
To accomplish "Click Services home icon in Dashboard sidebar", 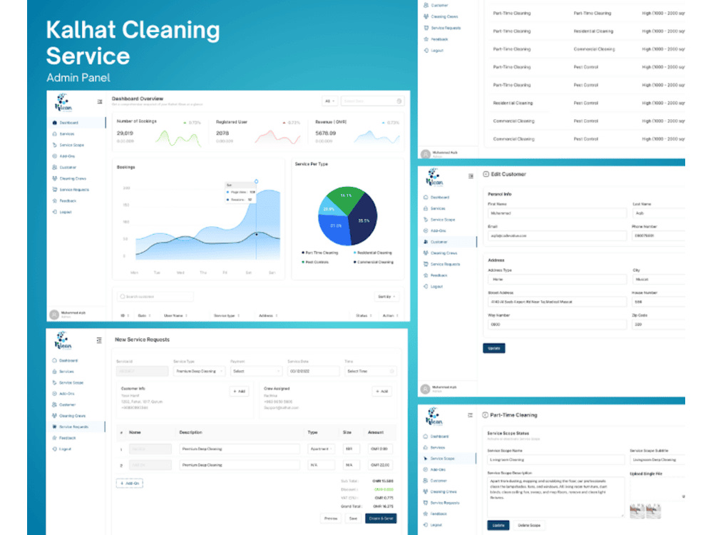I will 55,134.
